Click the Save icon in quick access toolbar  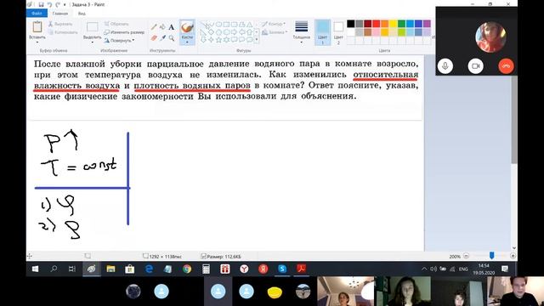[x=41, y=4]
